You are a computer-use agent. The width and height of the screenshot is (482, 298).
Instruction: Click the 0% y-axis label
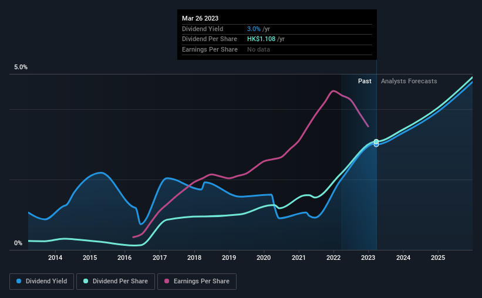(18, 243)
